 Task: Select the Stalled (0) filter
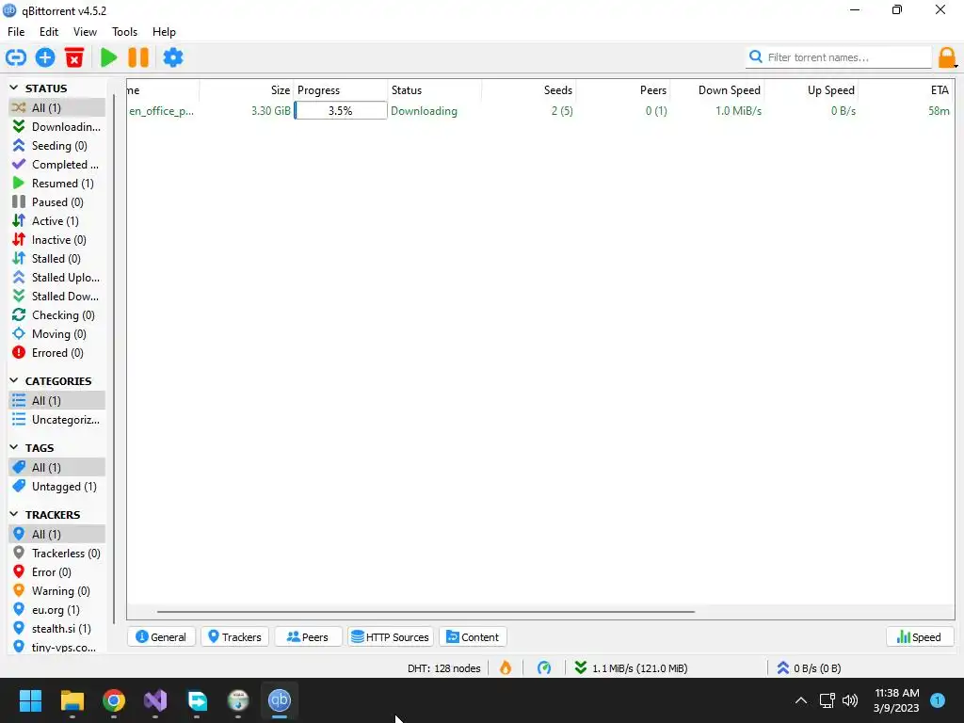tap(57, 259)
